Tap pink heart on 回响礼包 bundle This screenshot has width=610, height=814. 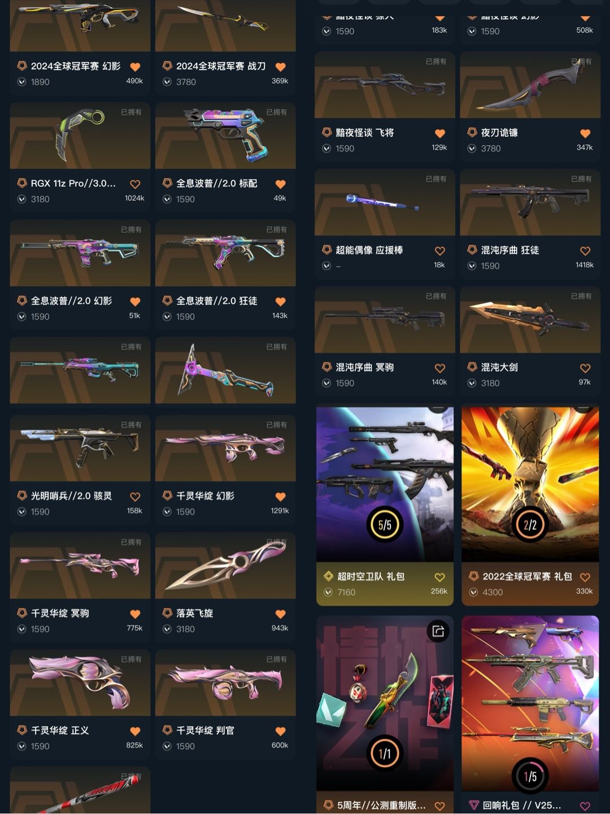585,806
